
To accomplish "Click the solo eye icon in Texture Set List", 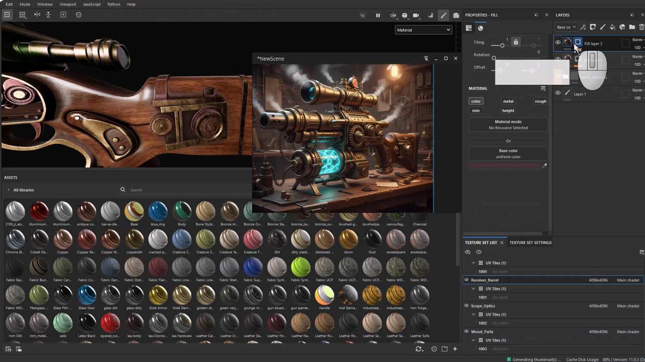I will click(479, 252).
